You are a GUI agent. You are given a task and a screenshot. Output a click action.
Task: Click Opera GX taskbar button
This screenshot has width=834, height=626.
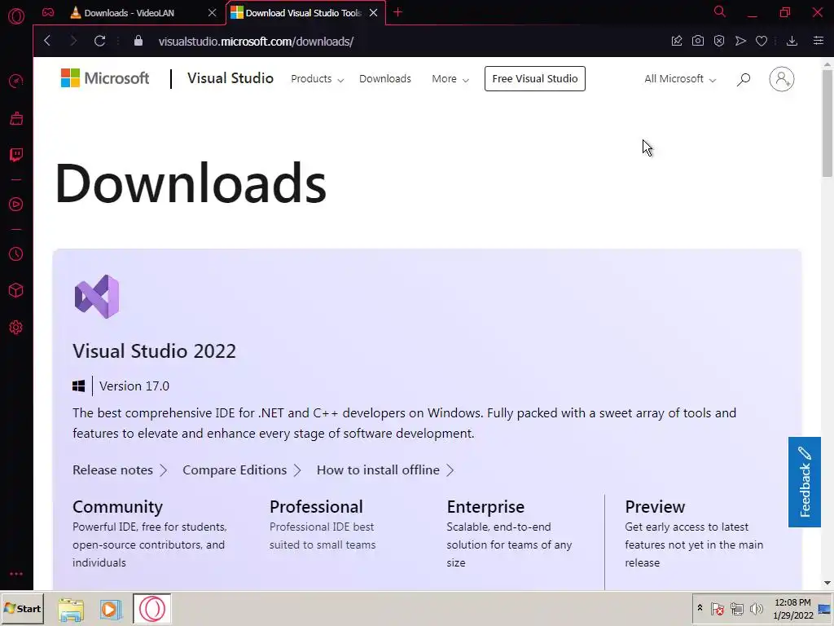point(152,608)
